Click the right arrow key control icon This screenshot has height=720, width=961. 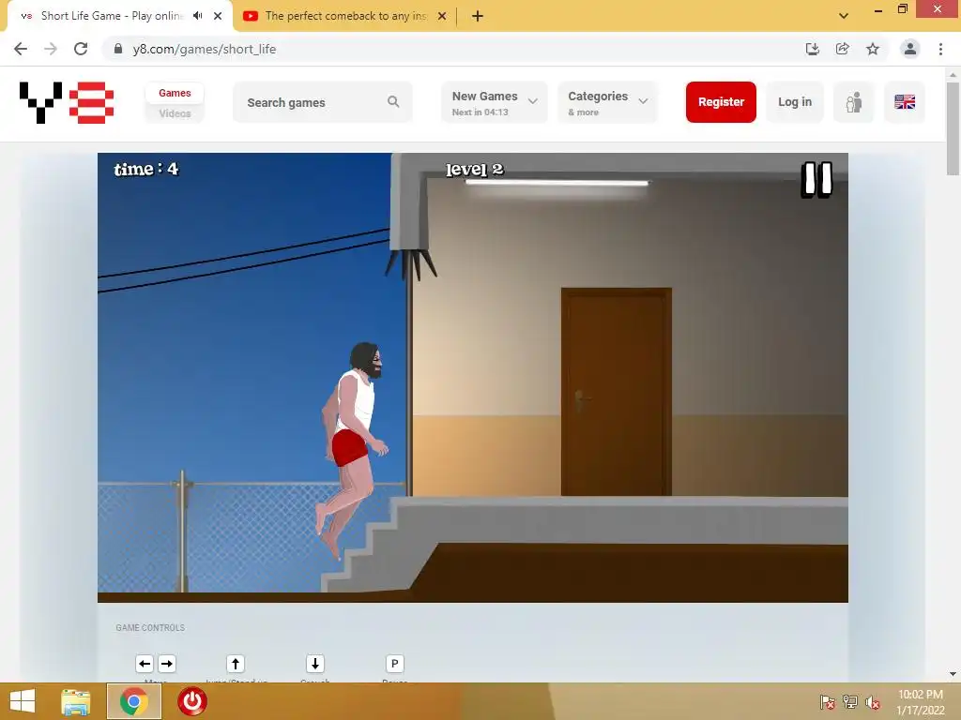[x=167, y=664]
